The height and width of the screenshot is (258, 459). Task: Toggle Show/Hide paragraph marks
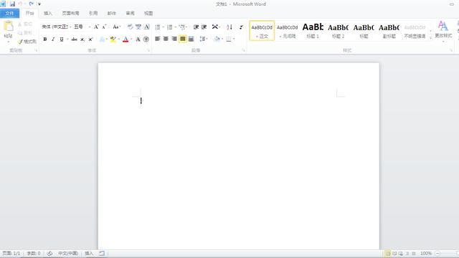pos(241,27)
